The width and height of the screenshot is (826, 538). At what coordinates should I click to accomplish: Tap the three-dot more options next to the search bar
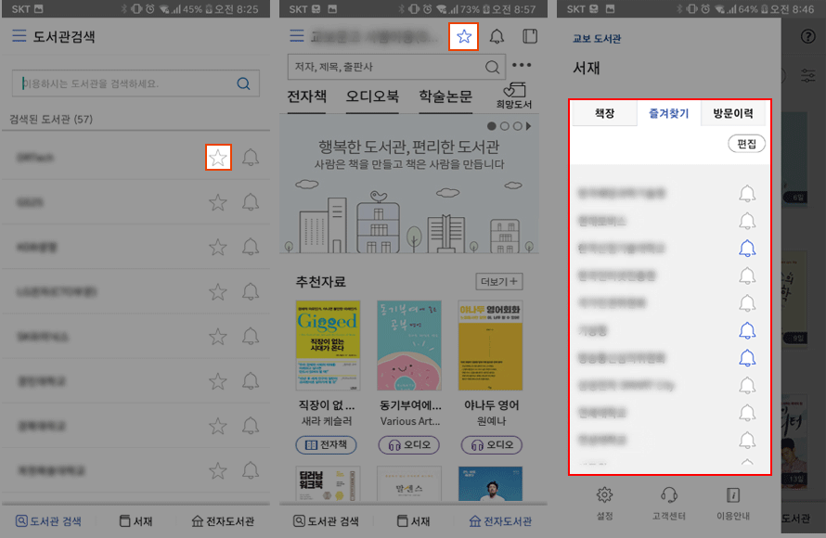(x=521, y=64)
